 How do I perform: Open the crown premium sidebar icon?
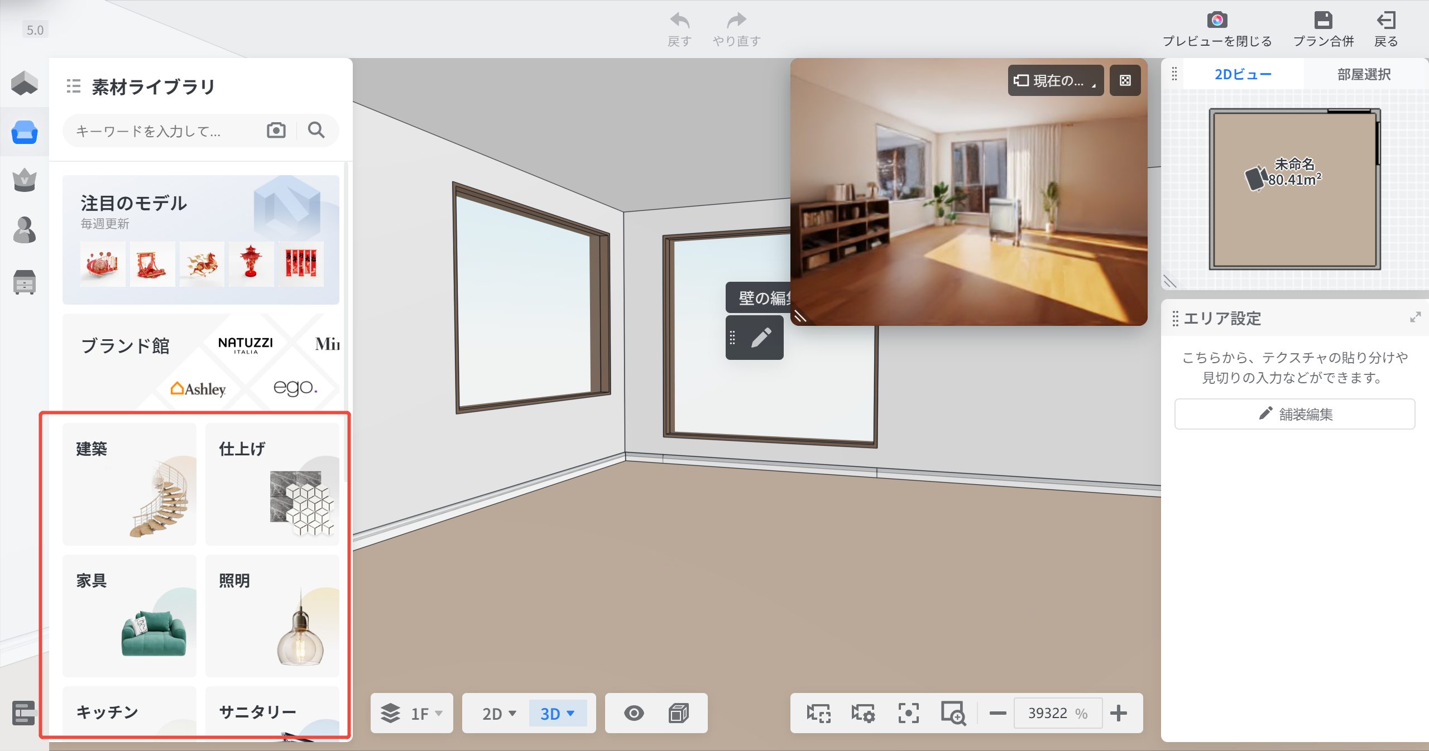(25, 180)
